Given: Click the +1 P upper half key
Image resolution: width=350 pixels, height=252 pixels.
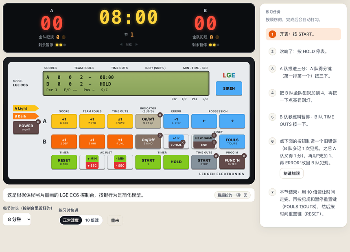Looking at the screenshot, I should coord(176,138).
